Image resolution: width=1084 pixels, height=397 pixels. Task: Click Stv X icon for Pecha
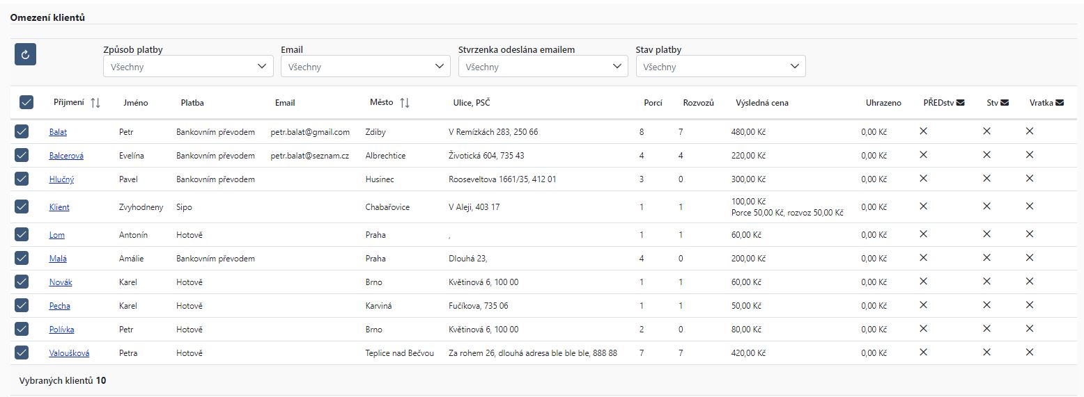(986, 305)
